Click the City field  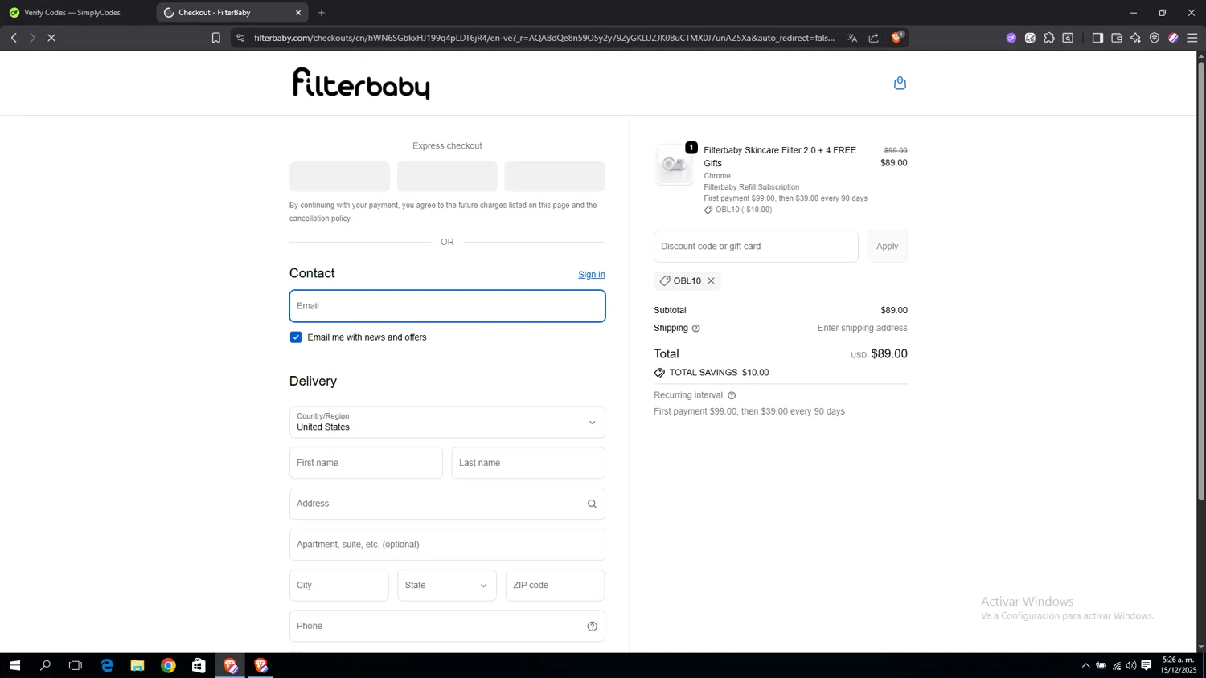(339, 586)
